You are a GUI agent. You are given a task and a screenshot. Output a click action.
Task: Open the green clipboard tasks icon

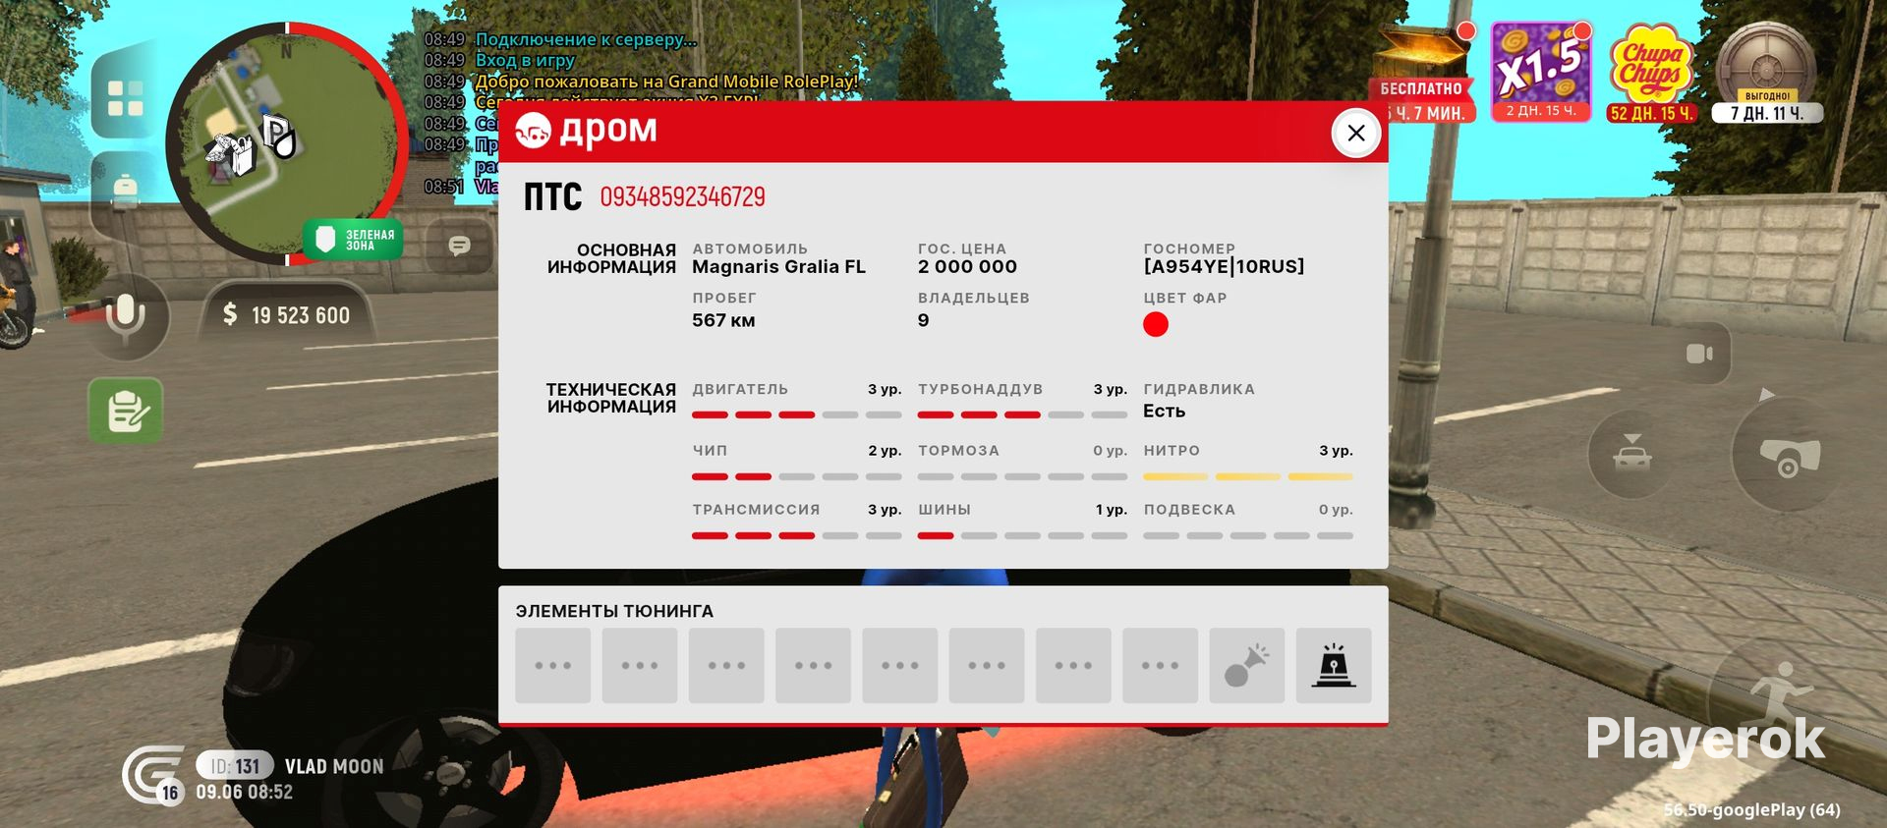[126, 410]
